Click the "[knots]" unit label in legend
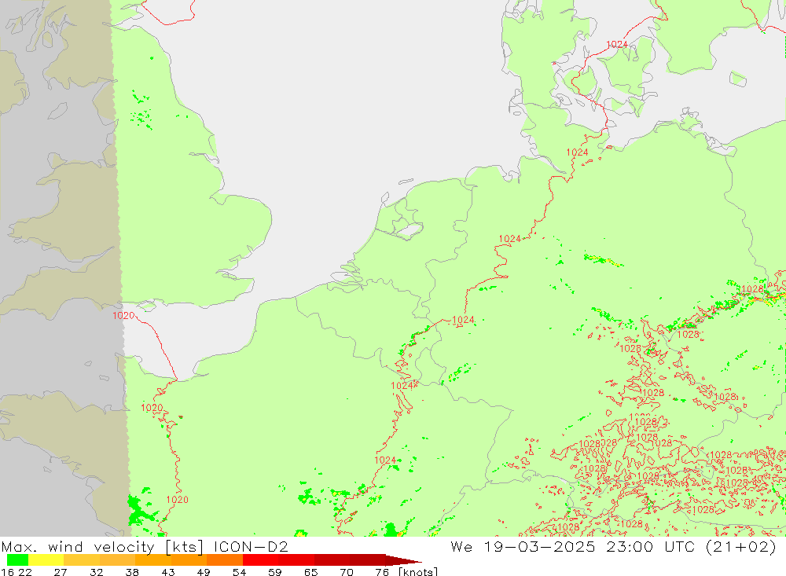This screenshot has height=576, width=786. (x=418, y=572)
